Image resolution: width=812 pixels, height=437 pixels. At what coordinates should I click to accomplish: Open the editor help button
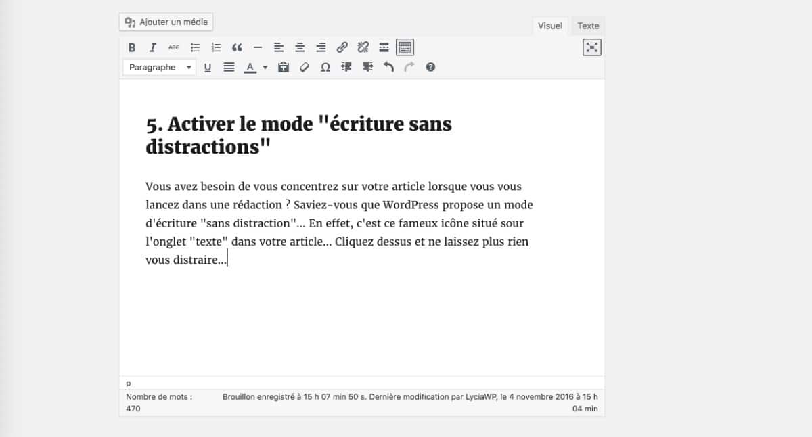click(x=429, y=67)
